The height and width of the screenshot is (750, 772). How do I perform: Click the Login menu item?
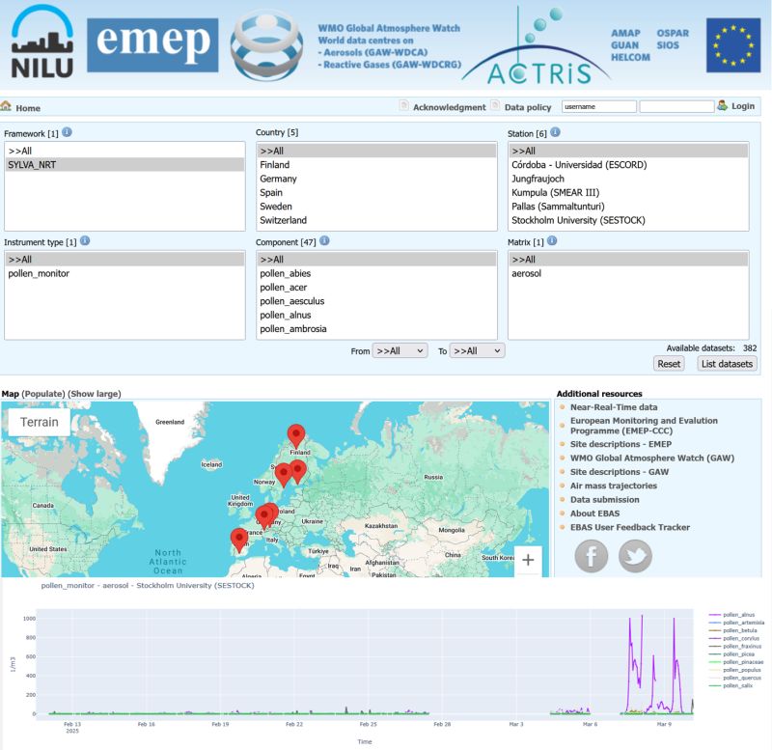coord(742,106)
